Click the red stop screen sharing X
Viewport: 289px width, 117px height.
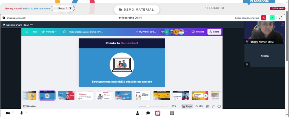(264, 18)
